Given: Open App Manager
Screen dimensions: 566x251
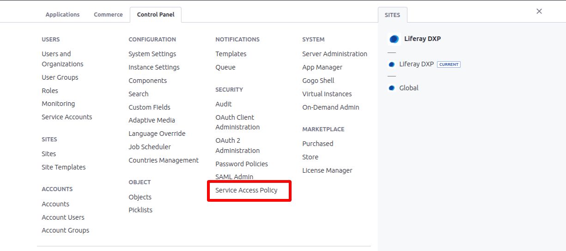Looking at the screenshot, I should click(x=322, y=67).
